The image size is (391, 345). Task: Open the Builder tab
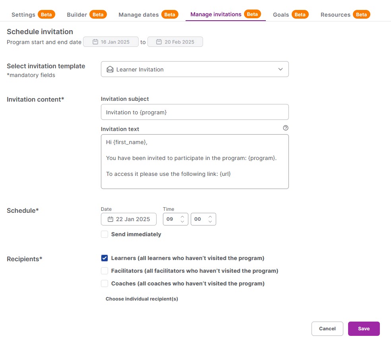[x=77, y=15]
